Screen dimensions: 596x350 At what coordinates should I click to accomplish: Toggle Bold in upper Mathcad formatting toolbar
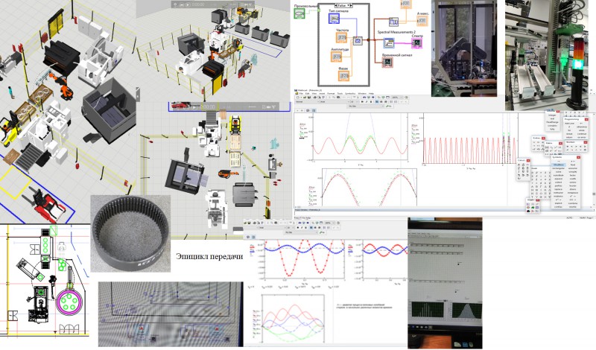362,102
